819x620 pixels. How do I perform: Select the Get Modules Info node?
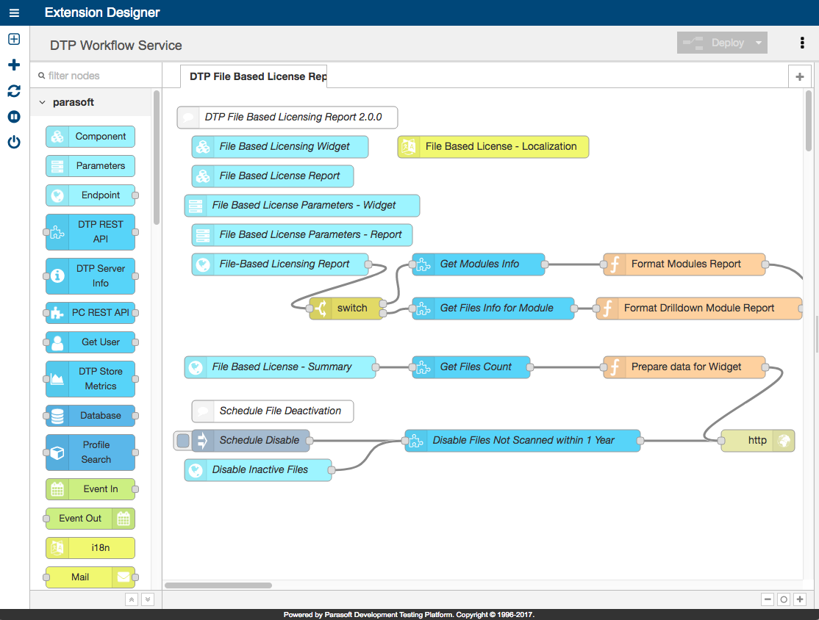(479, 264)
